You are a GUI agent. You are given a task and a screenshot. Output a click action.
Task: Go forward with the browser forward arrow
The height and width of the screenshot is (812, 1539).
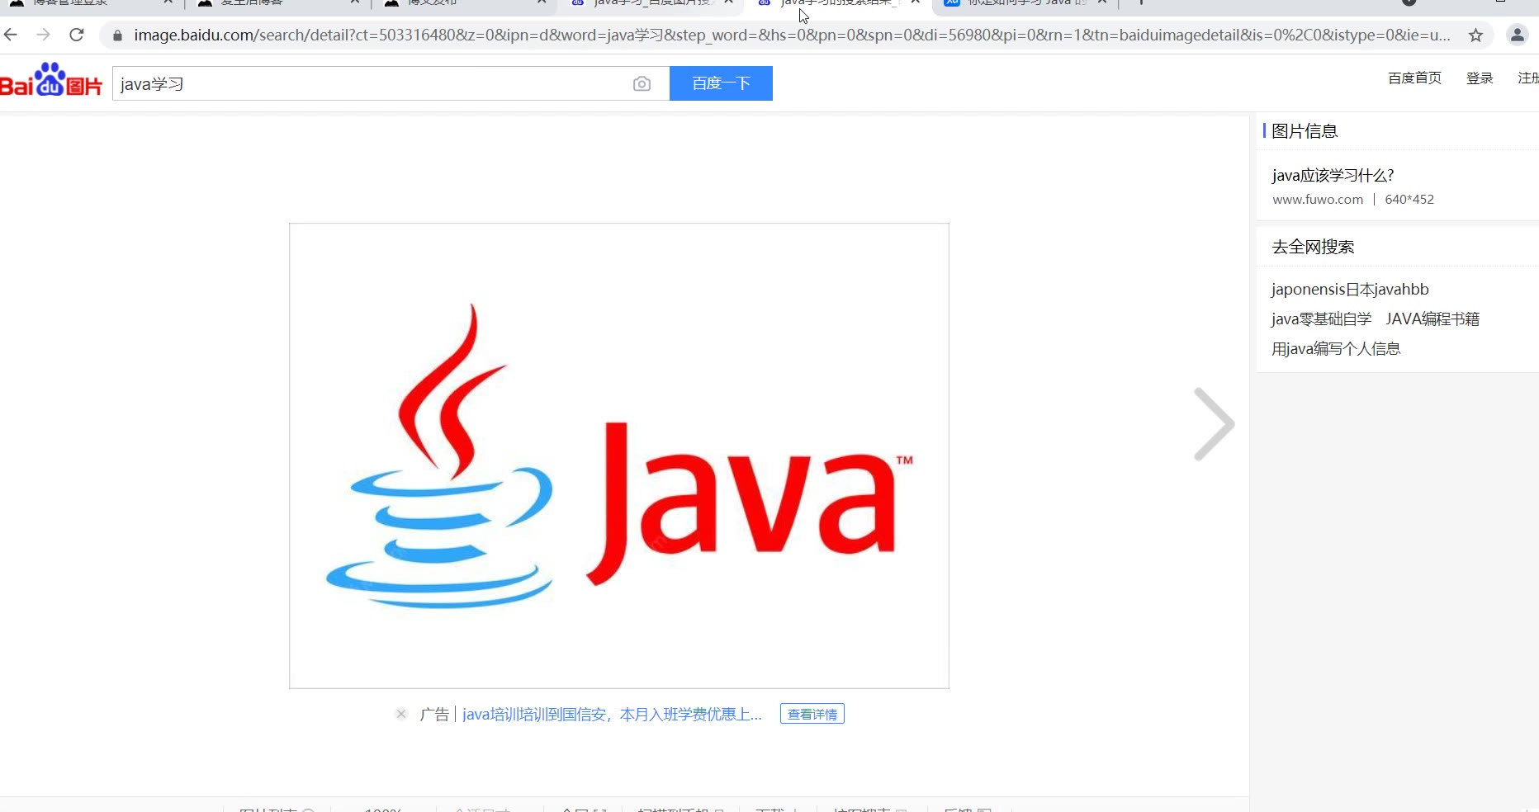click(44, 35)
